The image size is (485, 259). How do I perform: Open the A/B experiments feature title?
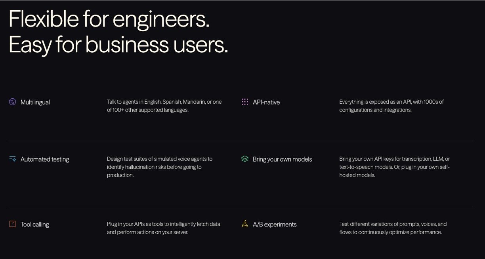[x=275, y=225]
